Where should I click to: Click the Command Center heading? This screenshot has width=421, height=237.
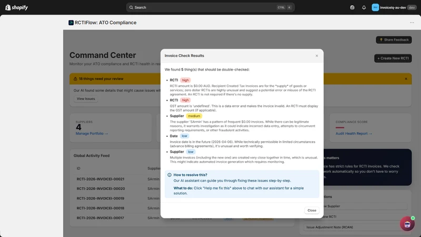point(103,55)
